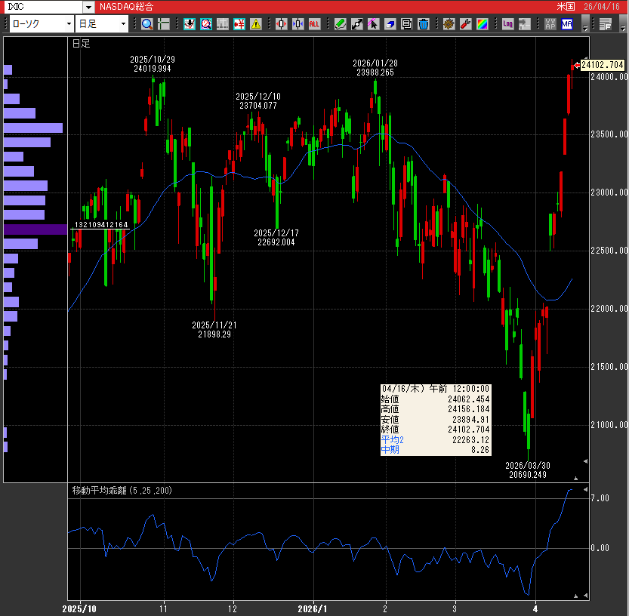The width and height of the screenshot is (629, 616).
Task: Click the blue trash bin icon
Action: (423, 24)
